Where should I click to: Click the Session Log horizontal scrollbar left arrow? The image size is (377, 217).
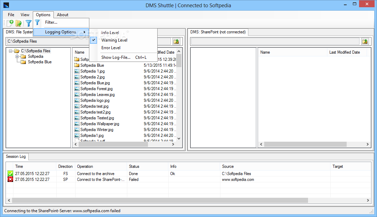[x=9, y=200]
